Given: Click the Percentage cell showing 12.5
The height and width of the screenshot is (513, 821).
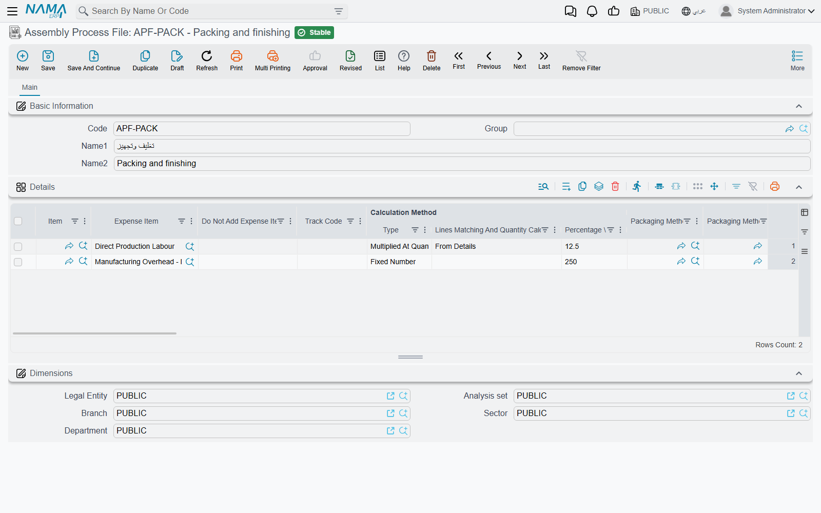Looking at the screenshot, I should click(x=594, y=247).
